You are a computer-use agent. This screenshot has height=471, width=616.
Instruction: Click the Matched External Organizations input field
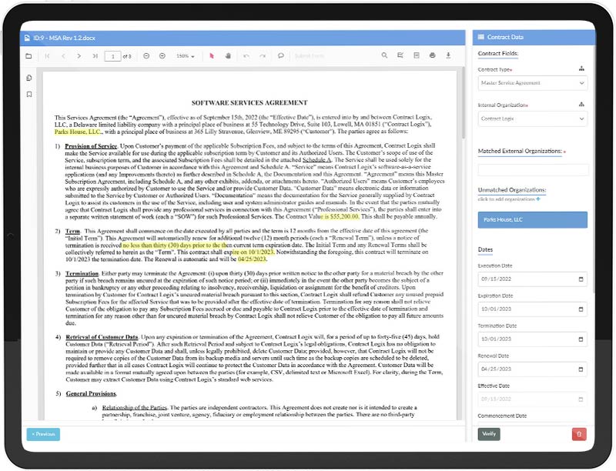point(533,170)
